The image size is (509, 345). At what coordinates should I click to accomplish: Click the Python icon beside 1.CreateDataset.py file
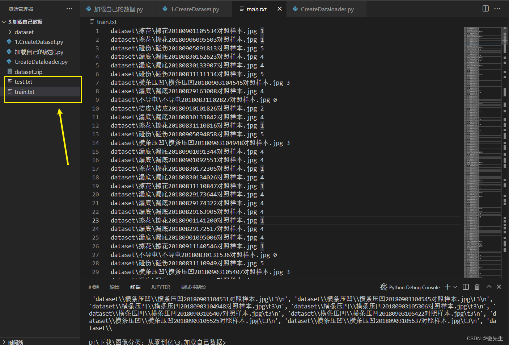(9, 42)
